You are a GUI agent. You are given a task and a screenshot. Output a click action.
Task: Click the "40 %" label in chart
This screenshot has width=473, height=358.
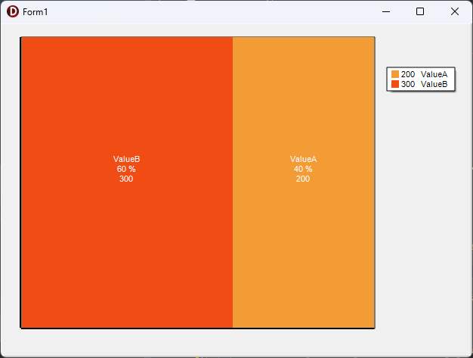[x=303, y=169]
